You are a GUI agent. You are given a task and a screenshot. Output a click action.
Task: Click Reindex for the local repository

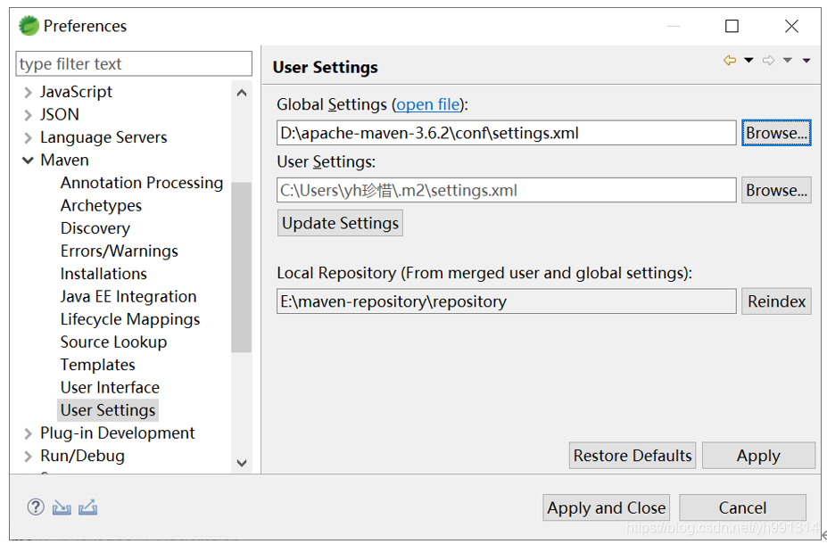pyautogui.click(x=776, y=301)
